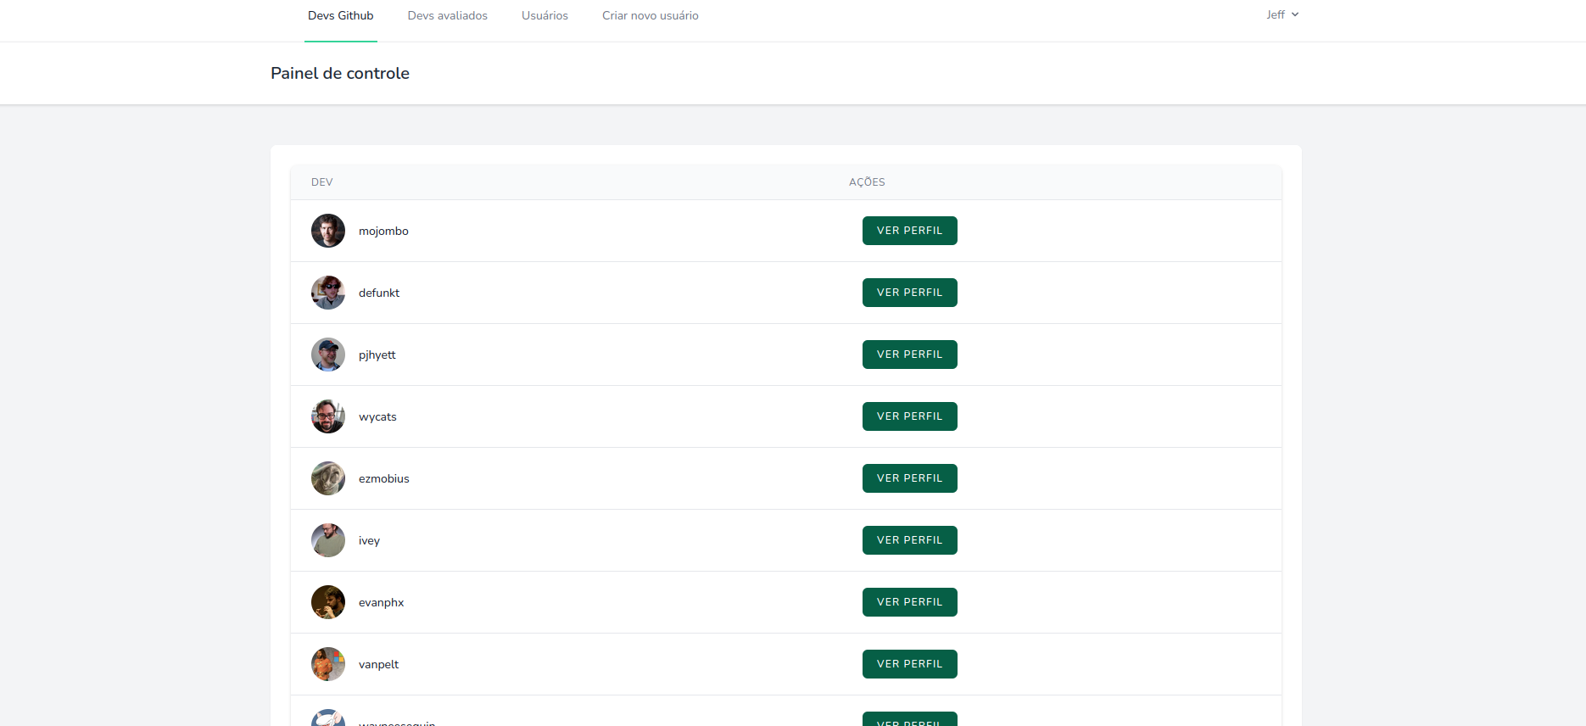1586x726 pixels.
Task: Click vanpelt's avatar image
Action: tap(328, 664)
